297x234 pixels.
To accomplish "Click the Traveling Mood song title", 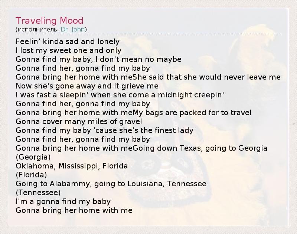I will [x=49, y=20].
